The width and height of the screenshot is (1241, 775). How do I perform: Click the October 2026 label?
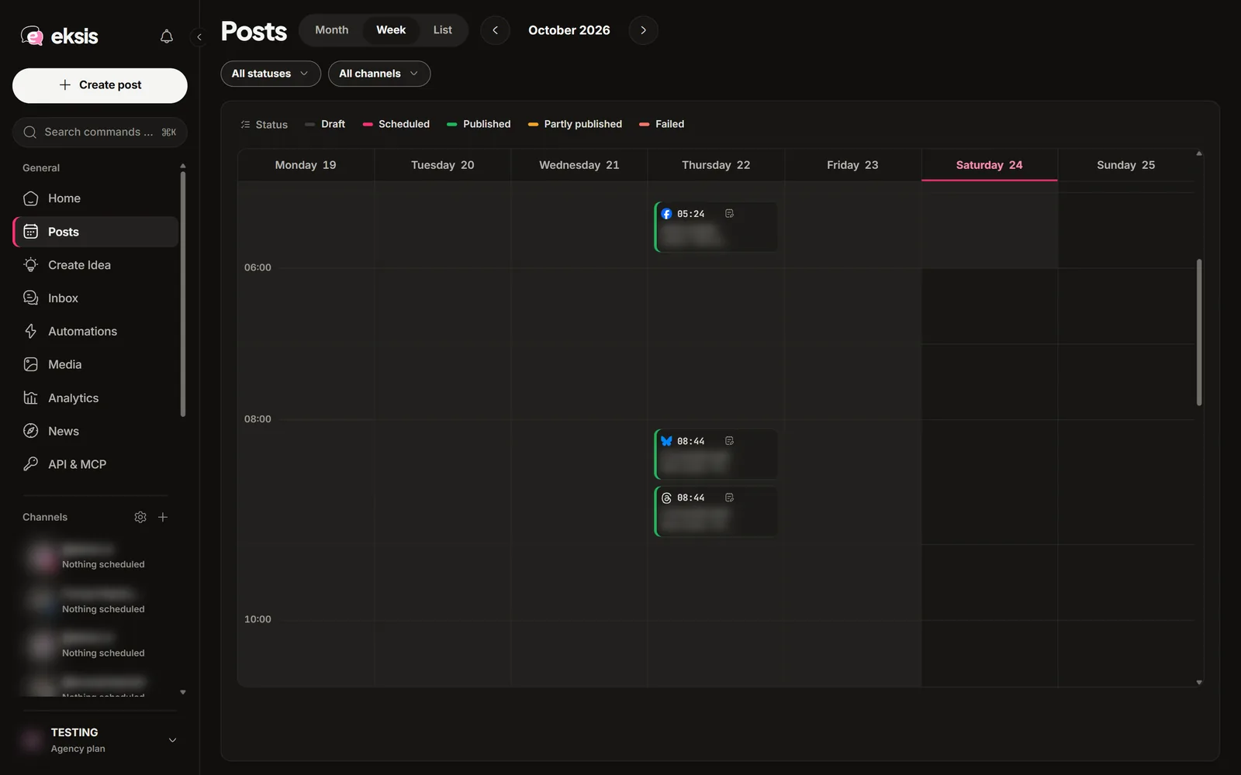pyautogui.click(x=569, y=30)
